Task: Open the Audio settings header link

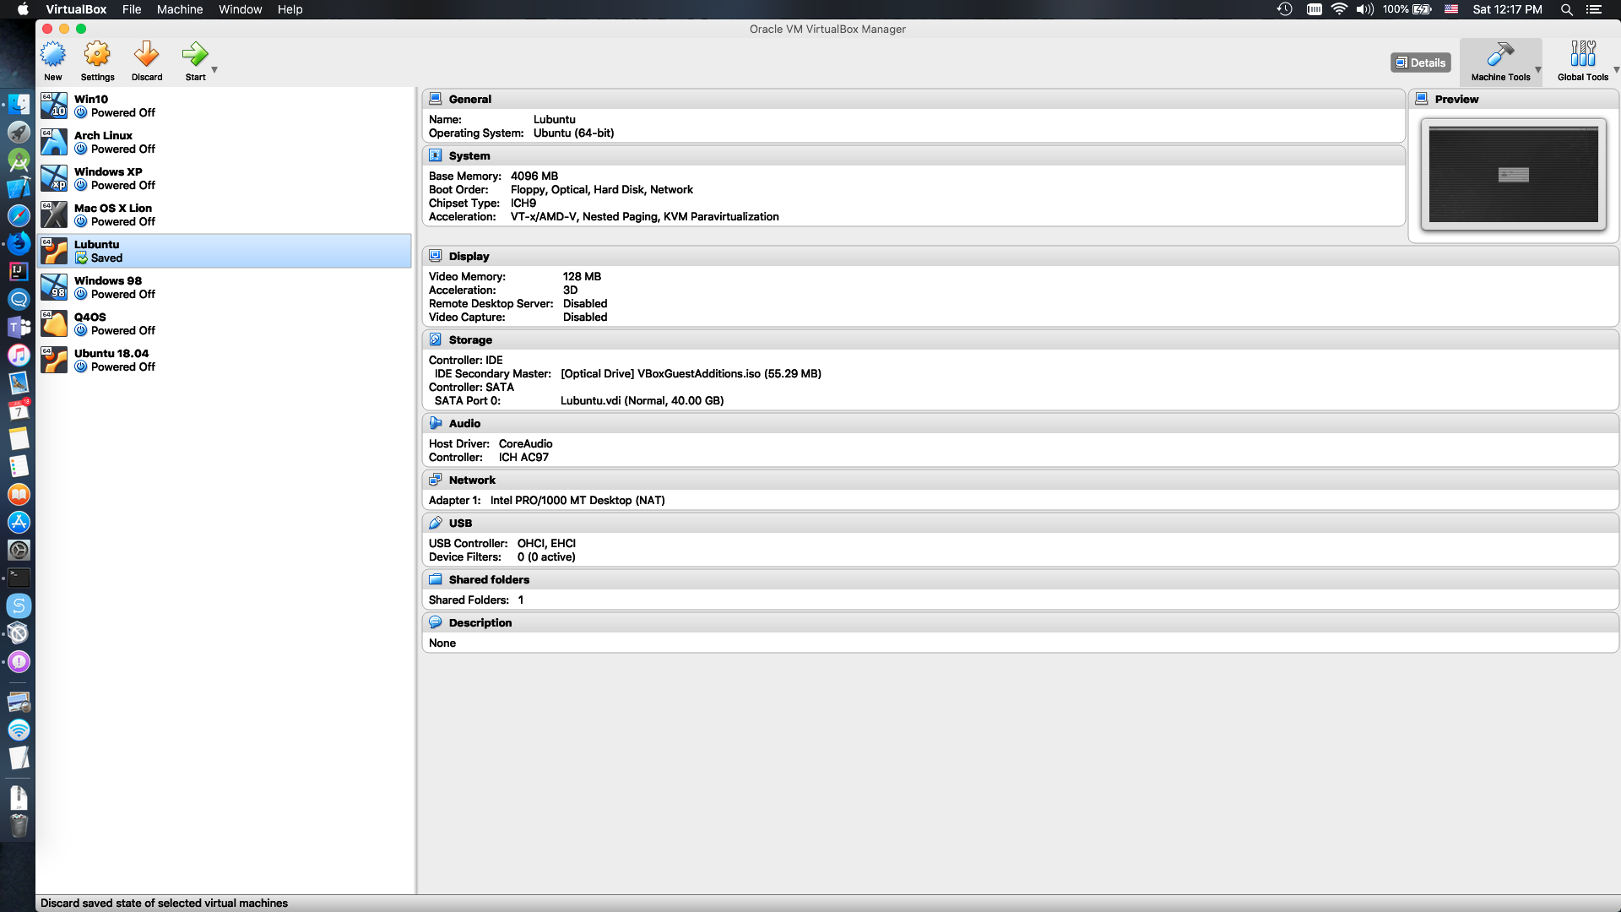Action: [464, 423]
